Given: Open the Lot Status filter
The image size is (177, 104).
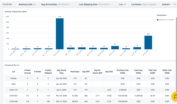Looking at the screenshot, I should (x=144, y=4).
